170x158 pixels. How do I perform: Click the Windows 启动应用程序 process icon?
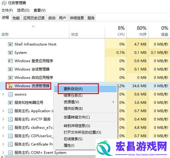(10, 78)
